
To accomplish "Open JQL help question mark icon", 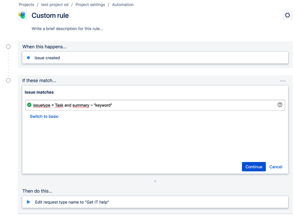I will 280,105.
